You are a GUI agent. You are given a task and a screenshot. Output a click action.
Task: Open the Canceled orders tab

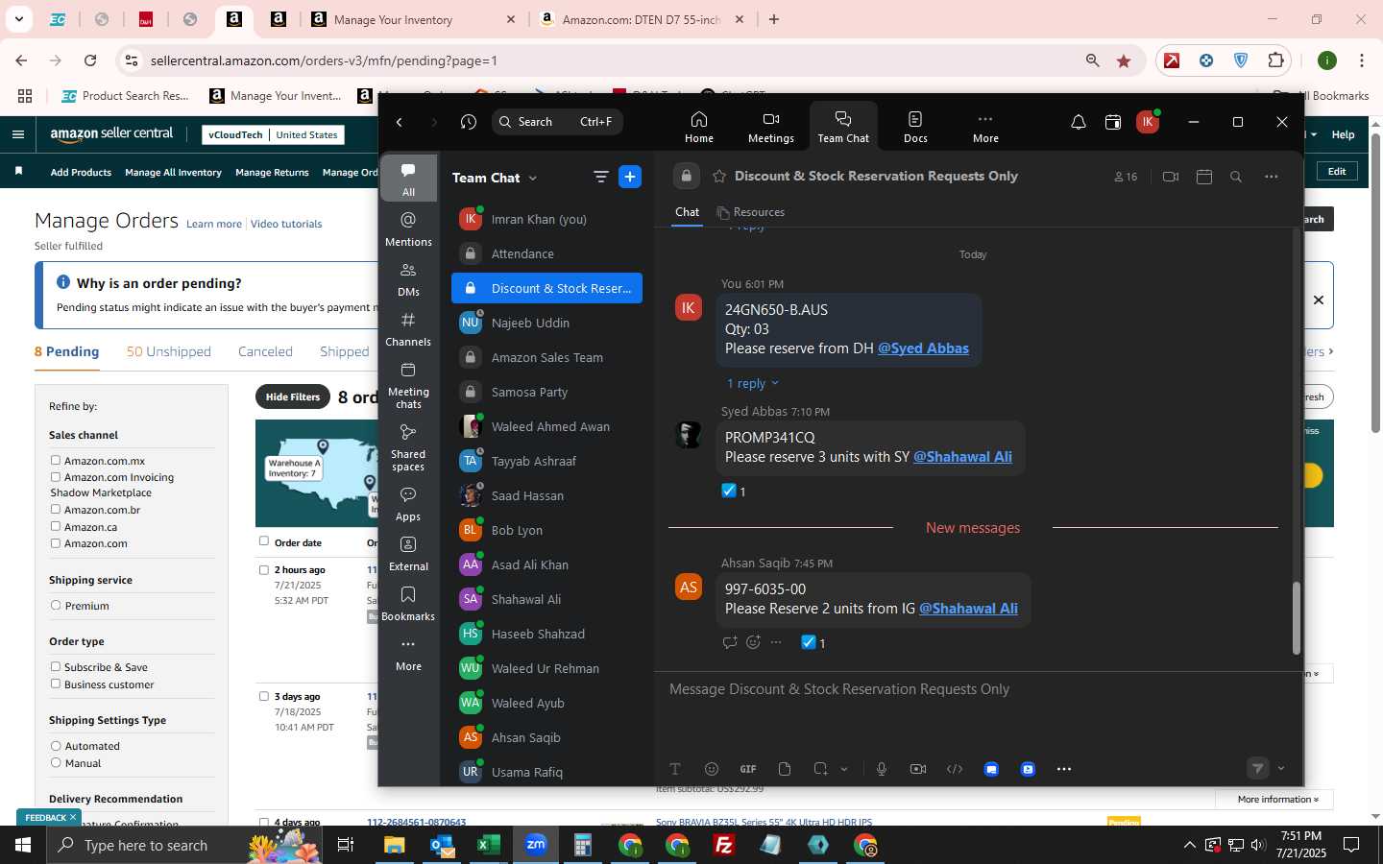point(265,351)
